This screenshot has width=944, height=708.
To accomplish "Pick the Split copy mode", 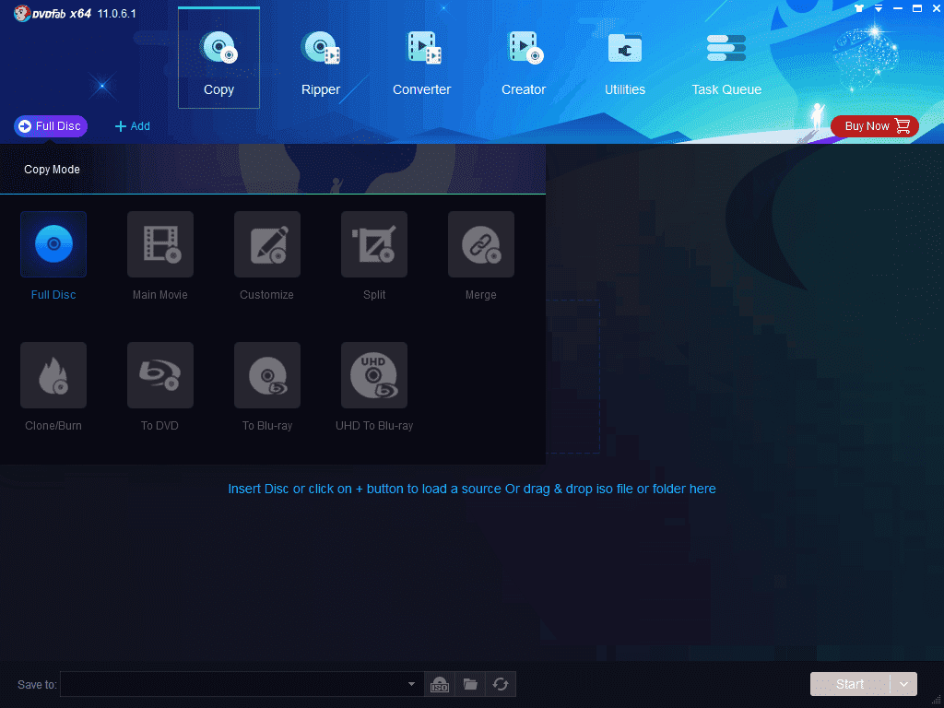I will point(374,244).
